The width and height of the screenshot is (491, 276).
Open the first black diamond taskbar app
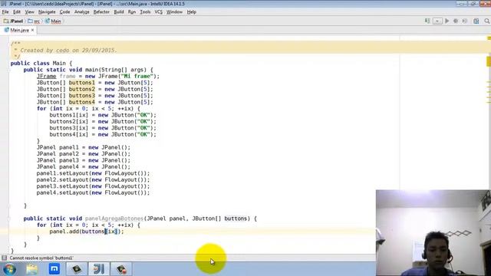(x=77, y=269)
